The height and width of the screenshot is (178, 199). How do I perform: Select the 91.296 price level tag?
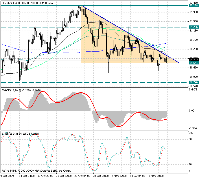[x=194, y=27]
